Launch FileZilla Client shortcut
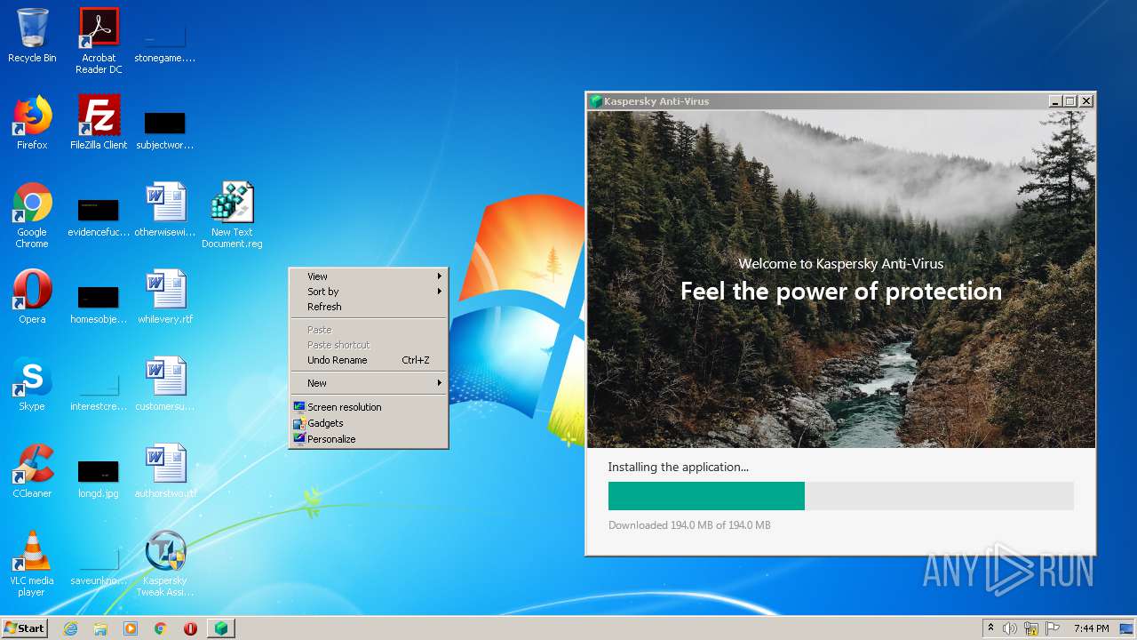This screenshot has width=1137, height=640. (x=99, y=122)
